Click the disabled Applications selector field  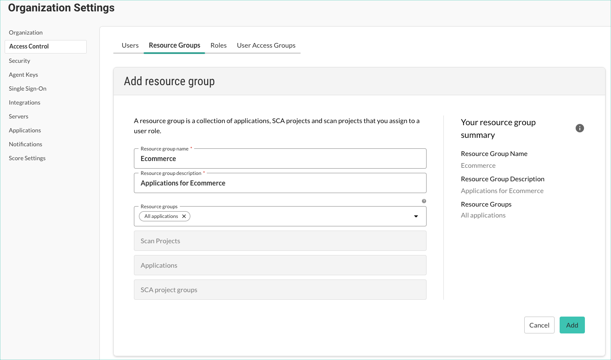(x=280, y=265)
